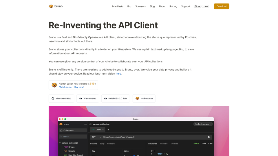The image size is (278, 156).
Task: Send the request with the arrow icon
Action: point(209,137)
